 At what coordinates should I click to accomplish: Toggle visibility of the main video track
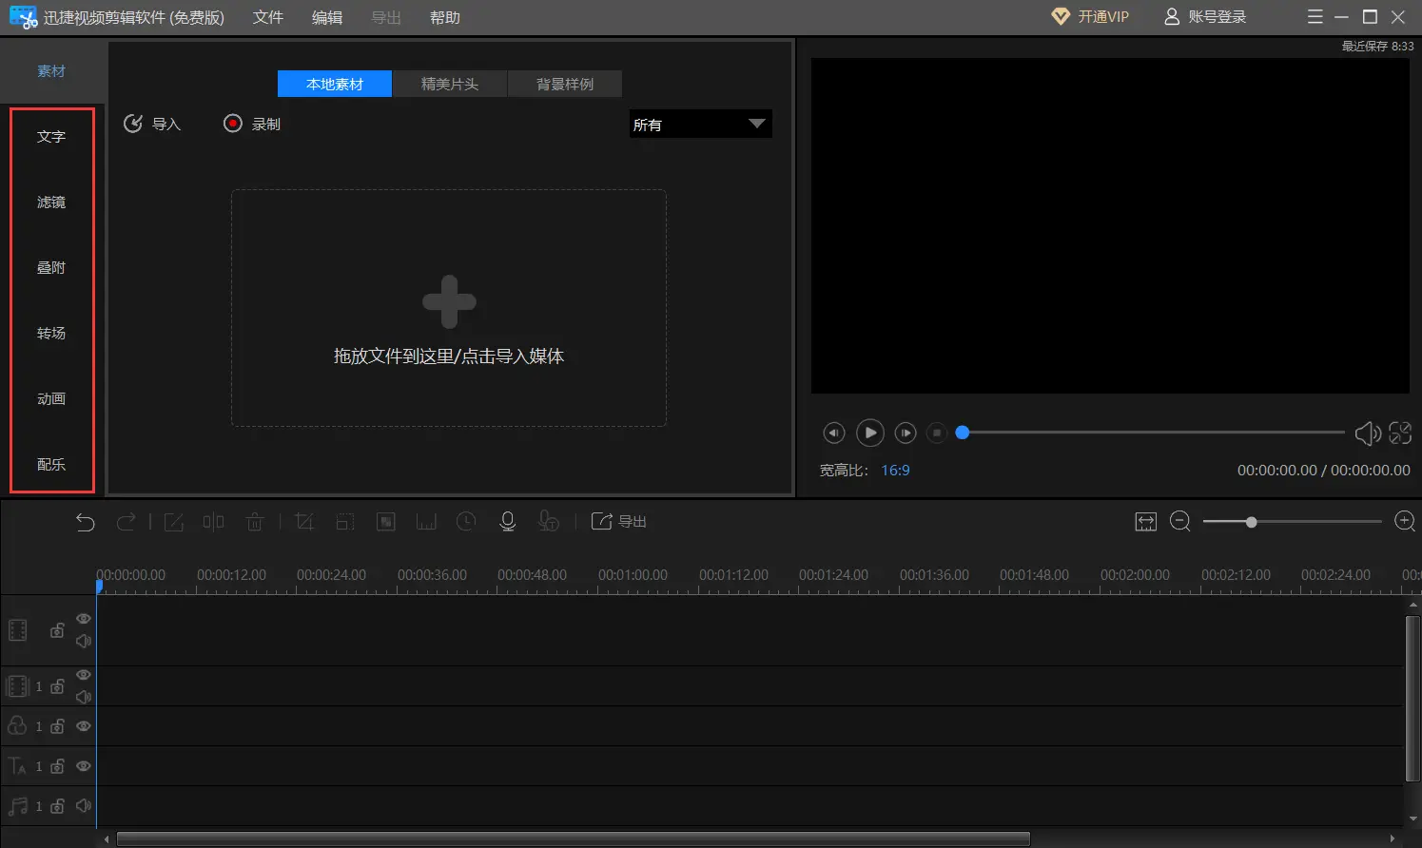tap(84, 619)
